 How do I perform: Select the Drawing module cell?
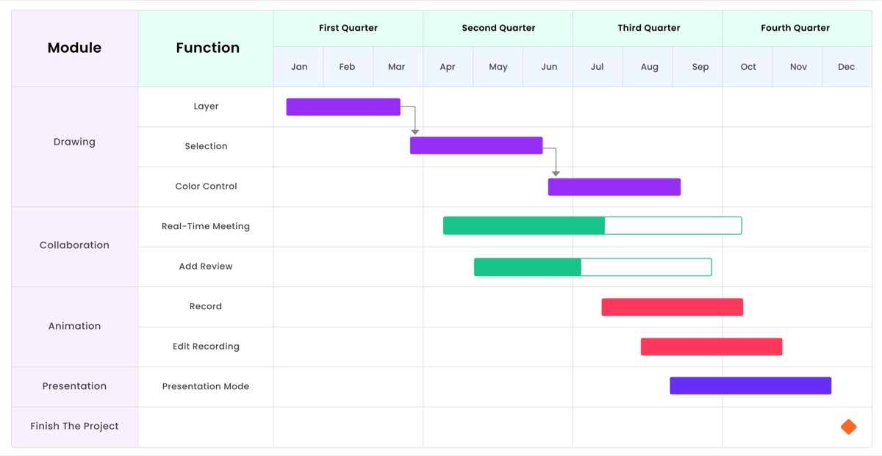(x=74, y=142)
